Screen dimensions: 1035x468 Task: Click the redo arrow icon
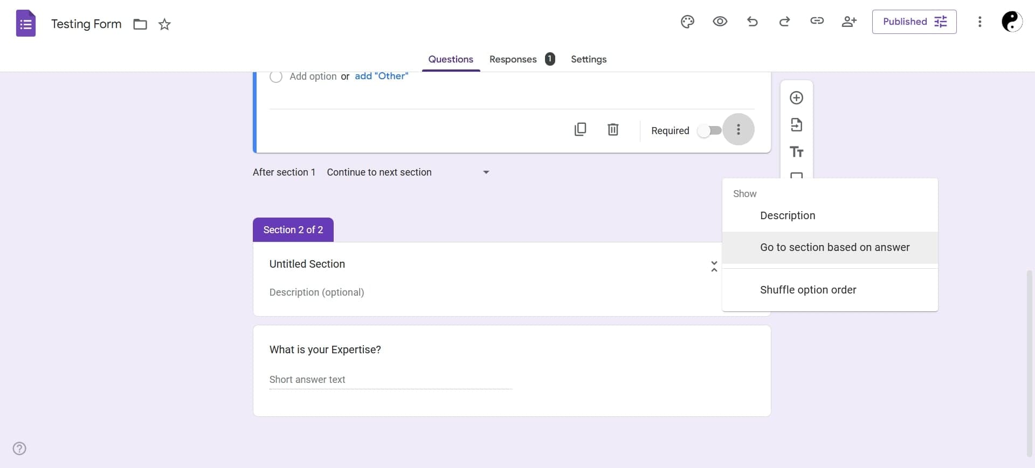pyautogui.click(x=784, y=22)
